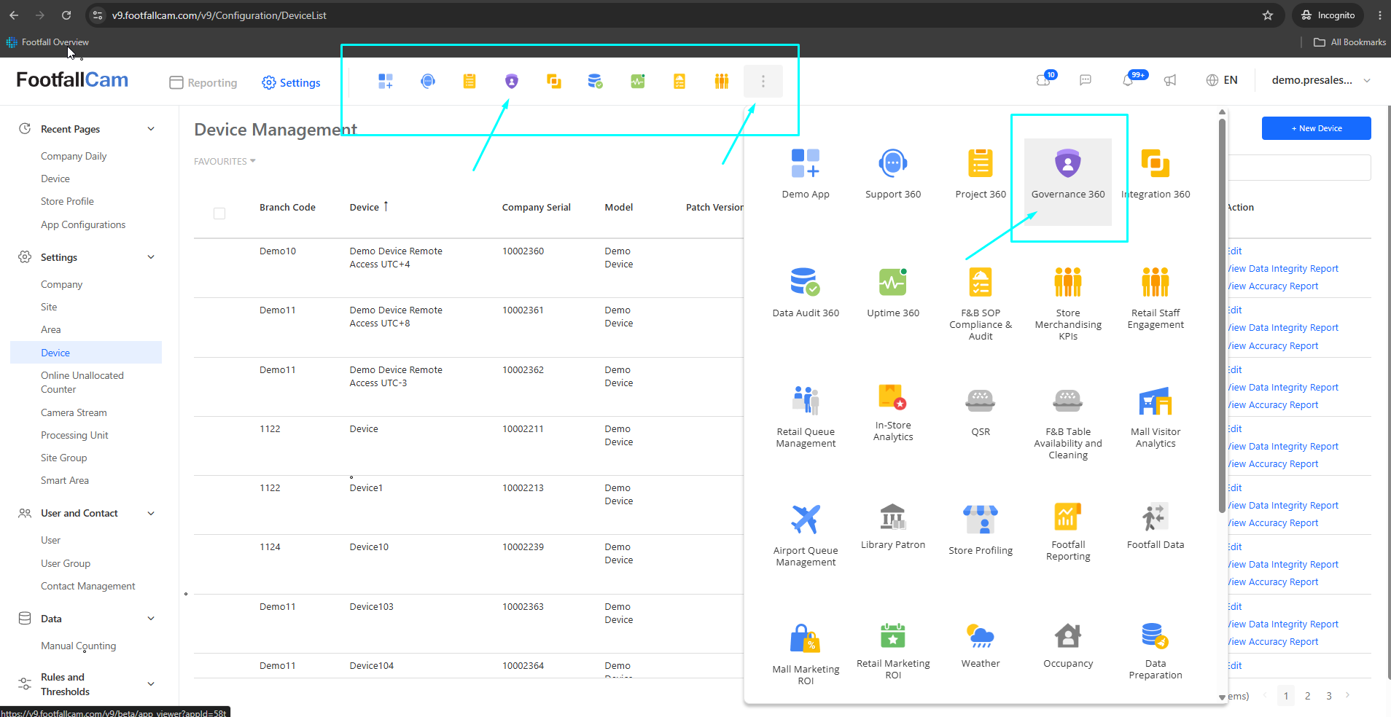Collapse the Recent Pages section

click(x=151, y=129)
